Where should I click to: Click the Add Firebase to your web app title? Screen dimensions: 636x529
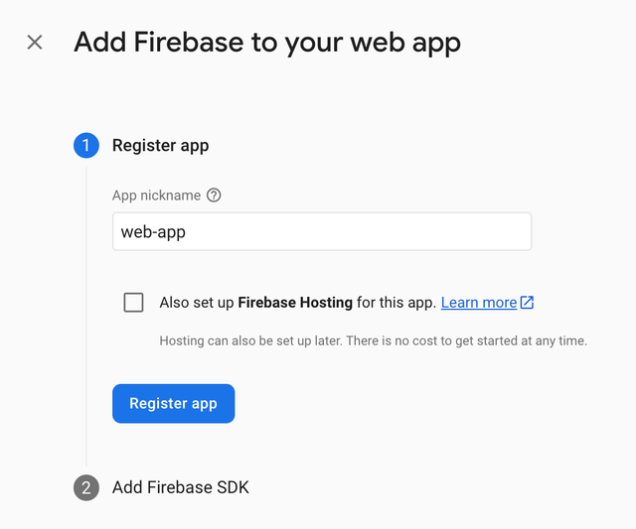point(267,43)
